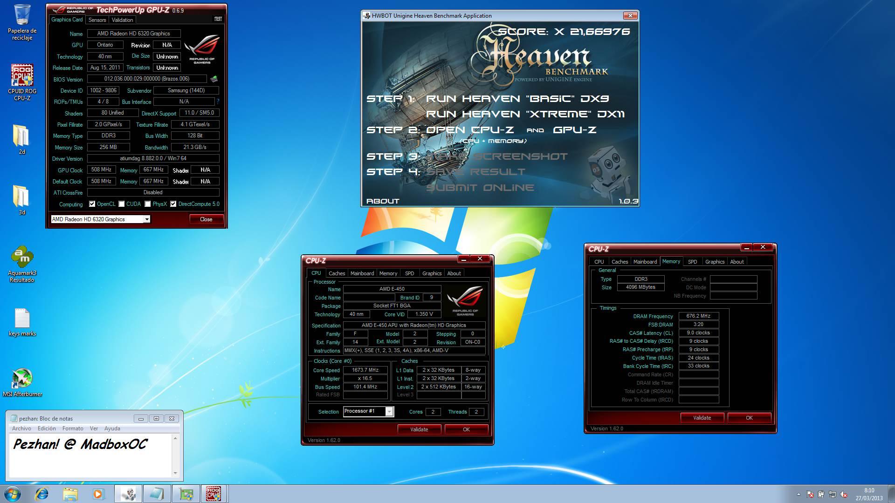Click Ayuda menu in Notepad

pos(112,428)
